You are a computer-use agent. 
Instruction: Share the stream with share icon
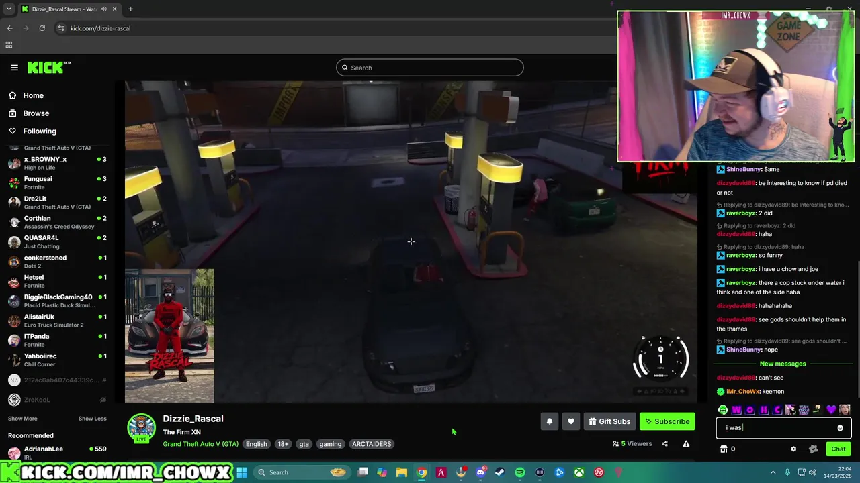[664, 443]
